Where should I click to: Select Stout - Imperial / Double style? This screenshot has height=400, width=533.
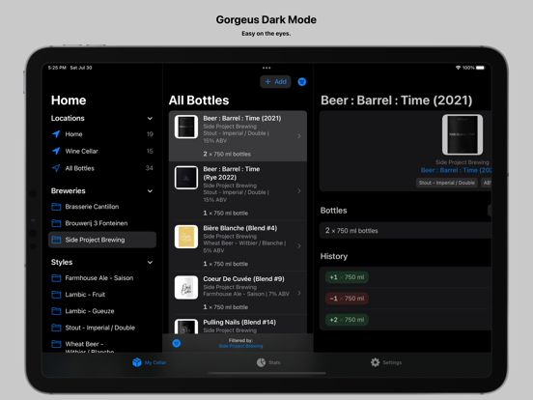pos(102,328)
